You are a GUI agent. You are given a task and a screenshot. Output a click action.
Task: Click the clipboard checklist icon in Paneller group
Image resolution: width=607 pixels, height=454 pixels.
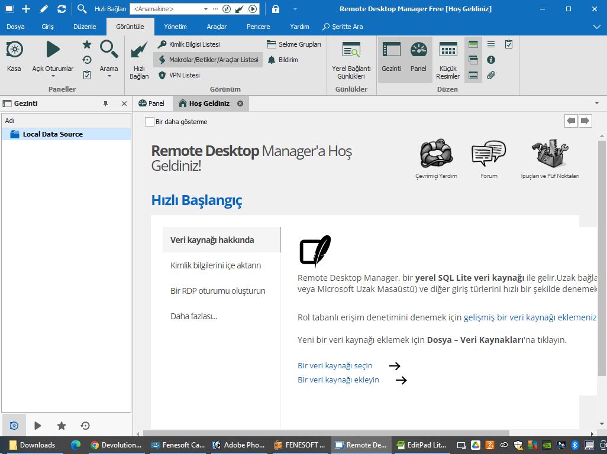[x=87, y=74]
